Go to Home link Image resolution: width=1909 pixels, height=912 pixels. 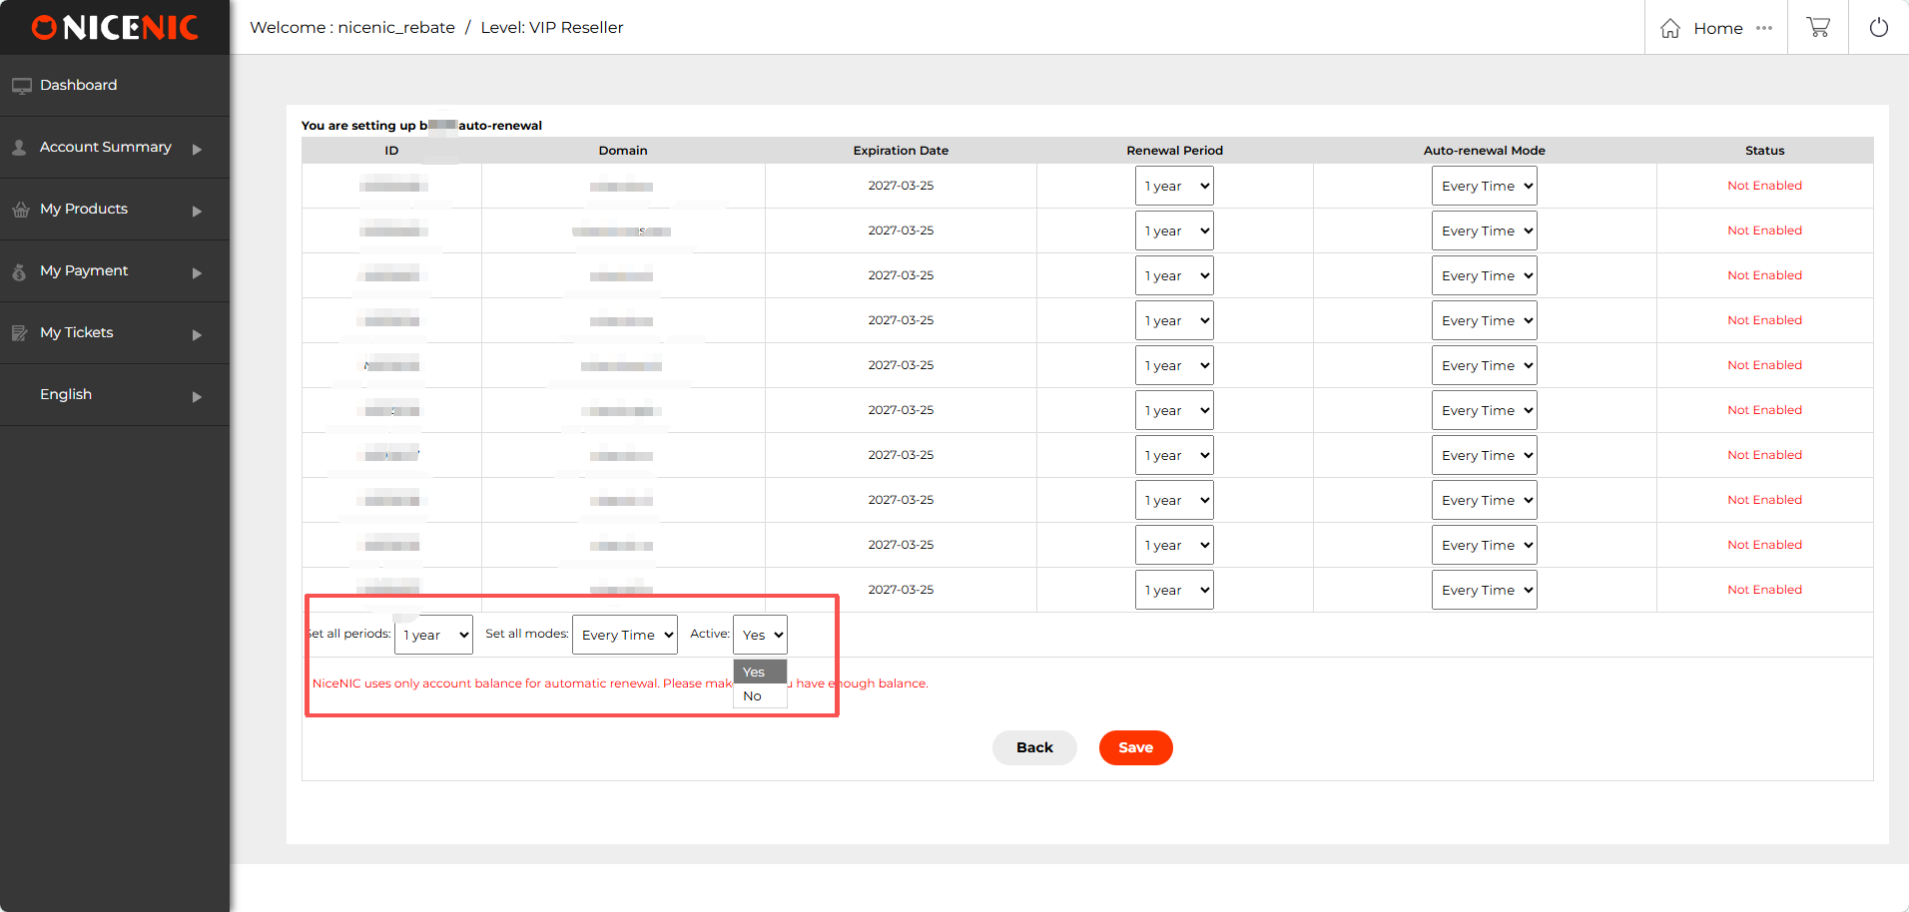pos(1717,28)
